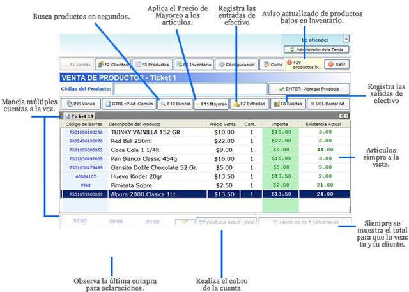Select the Red Bull 250ml row
The height and width of the screenshot is (292, 409).
(x=205, y=141)
